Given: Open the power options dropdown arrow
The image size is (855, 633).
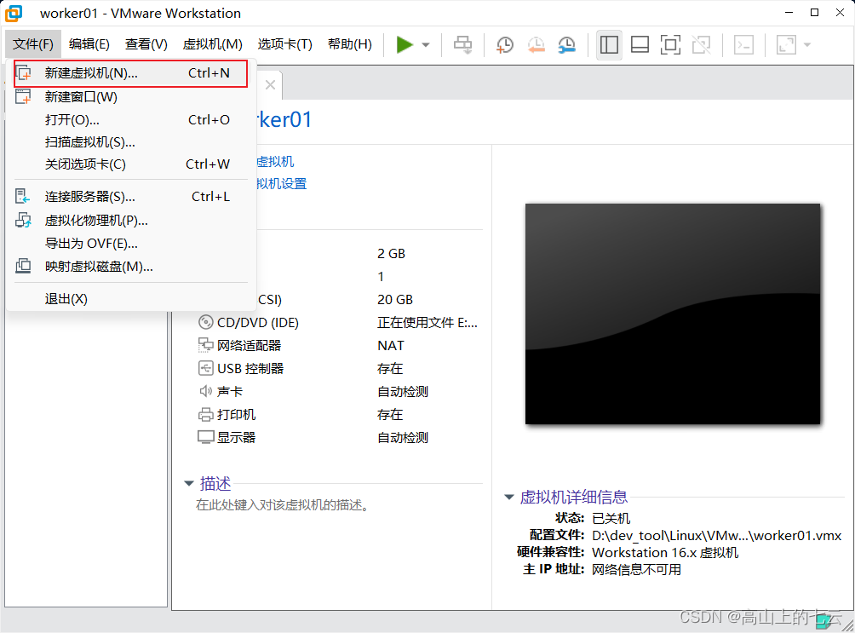Looking at the screenshot, I should [x=426, y=45].
